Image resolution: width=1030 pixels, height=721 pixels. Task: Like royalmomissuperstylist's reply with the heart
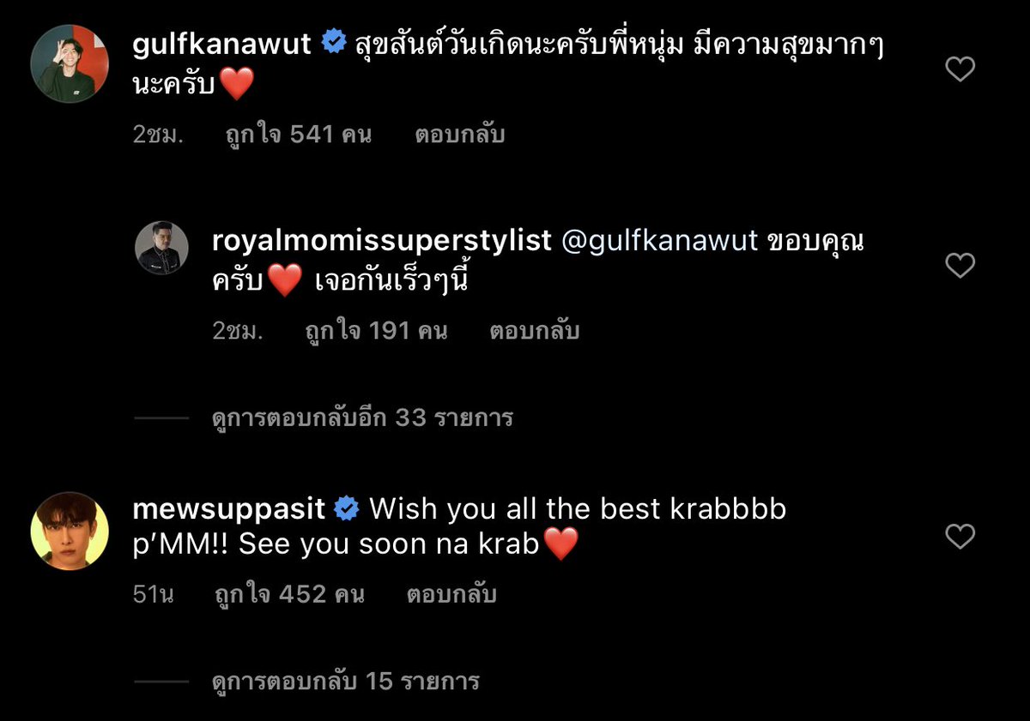(x=960, y=266)
